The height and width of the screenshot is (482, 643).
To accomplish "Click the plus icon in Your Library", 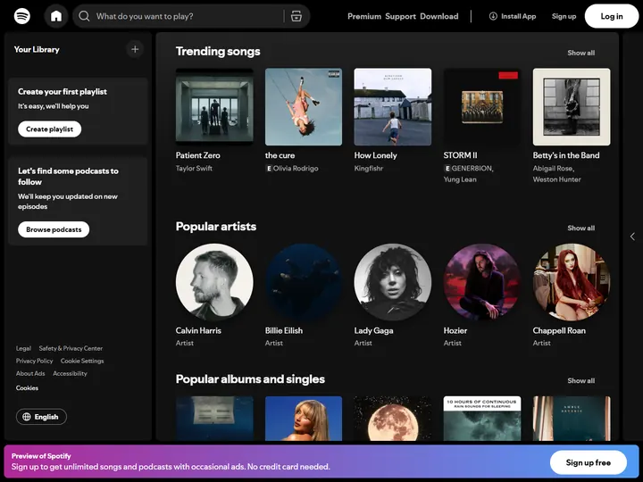I will click(135, 49).
